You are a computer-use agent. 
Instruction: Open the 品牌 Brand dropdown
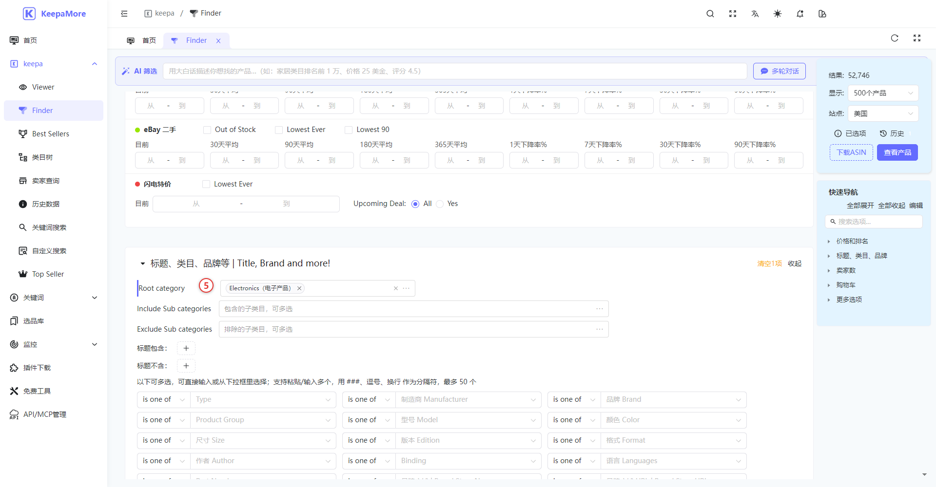click(x=673, y=399)
